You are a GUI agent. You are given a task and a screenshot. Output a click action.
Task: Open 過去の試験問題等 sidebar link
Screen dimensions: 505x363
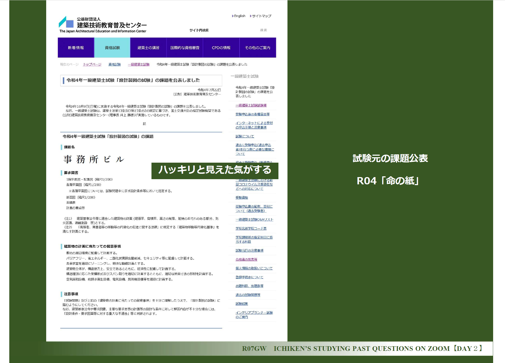pos(248,295)
